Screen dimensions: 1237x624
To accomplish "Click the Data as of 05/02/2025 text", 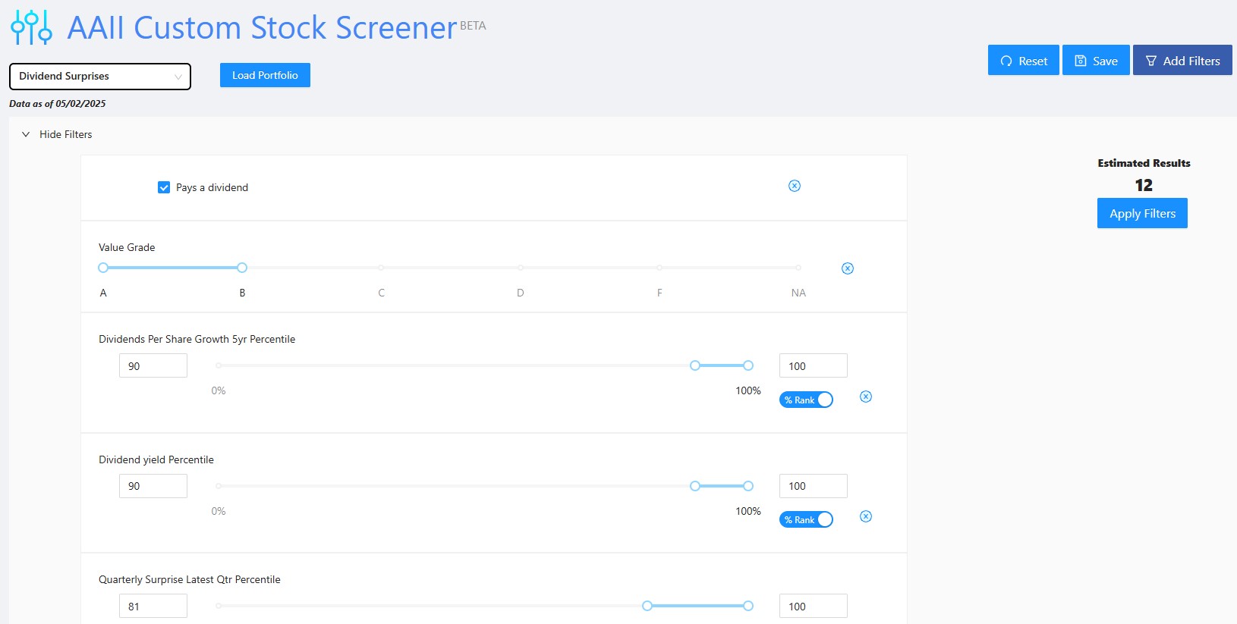I will [58, 104].
